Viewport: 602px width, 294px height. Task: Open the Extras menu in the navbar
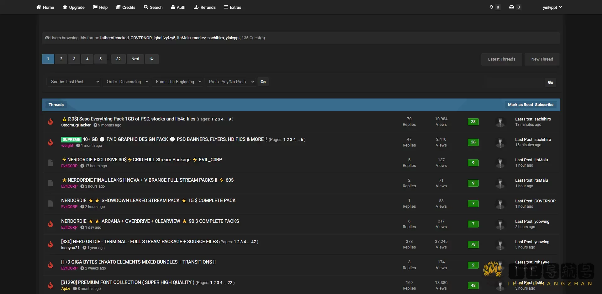click(233, 7)
